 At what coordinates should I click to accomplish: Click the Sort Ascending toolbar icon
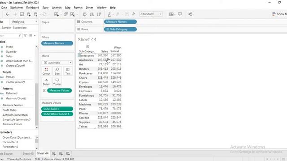[x=92, y=14]
